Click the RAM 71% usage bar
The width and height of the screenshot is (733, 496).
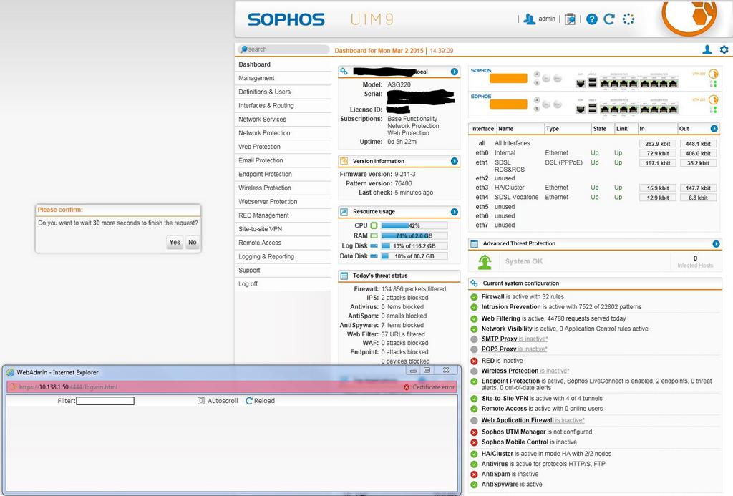tap(414, 235)
